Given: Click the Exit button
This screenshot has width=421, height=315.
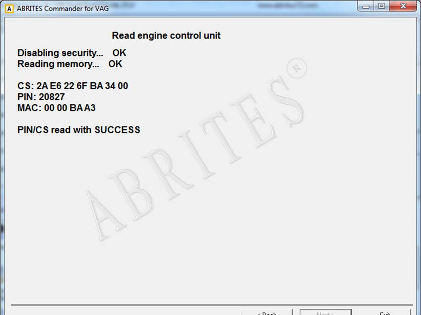Looking at the screenshot, I should [x=385, y=312].
